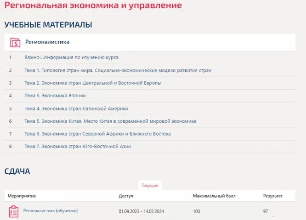This screenshot has width=306, height=220.
Task: Click the row number 4 in materials list
Action: point(11,96)
